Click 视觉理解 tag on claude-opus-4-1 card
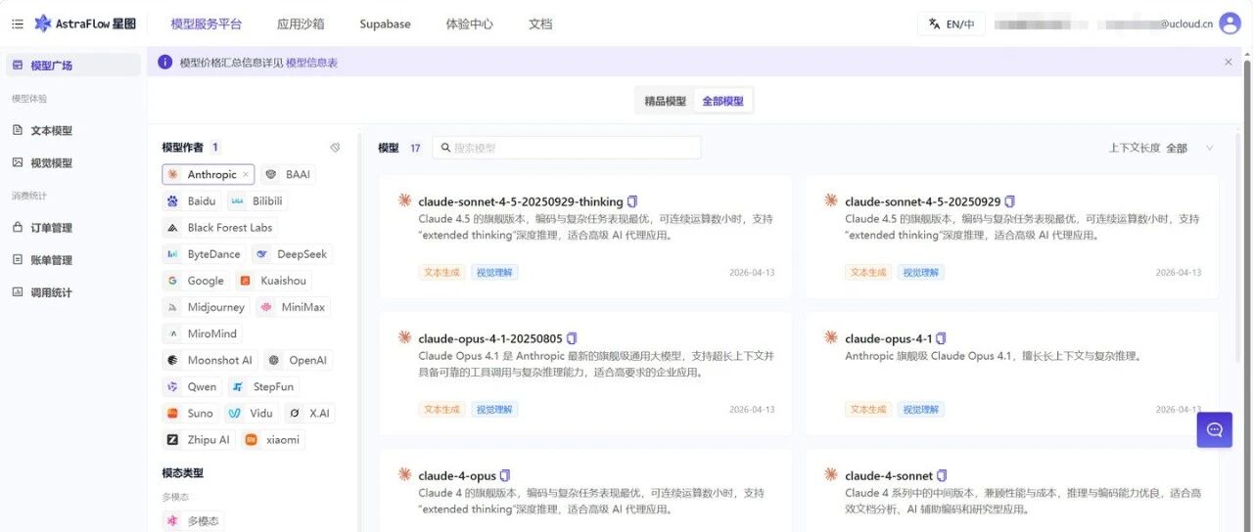The width and height of the screenshot is (1253, 532). click(x=920, y=409)
